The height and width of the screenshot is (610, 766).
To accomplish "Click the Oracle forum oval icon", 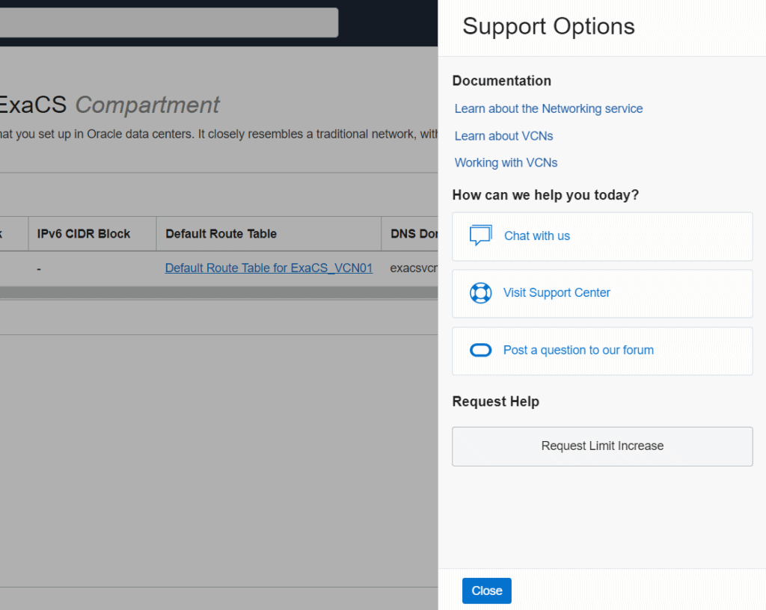I will click(x=480, y=350).
